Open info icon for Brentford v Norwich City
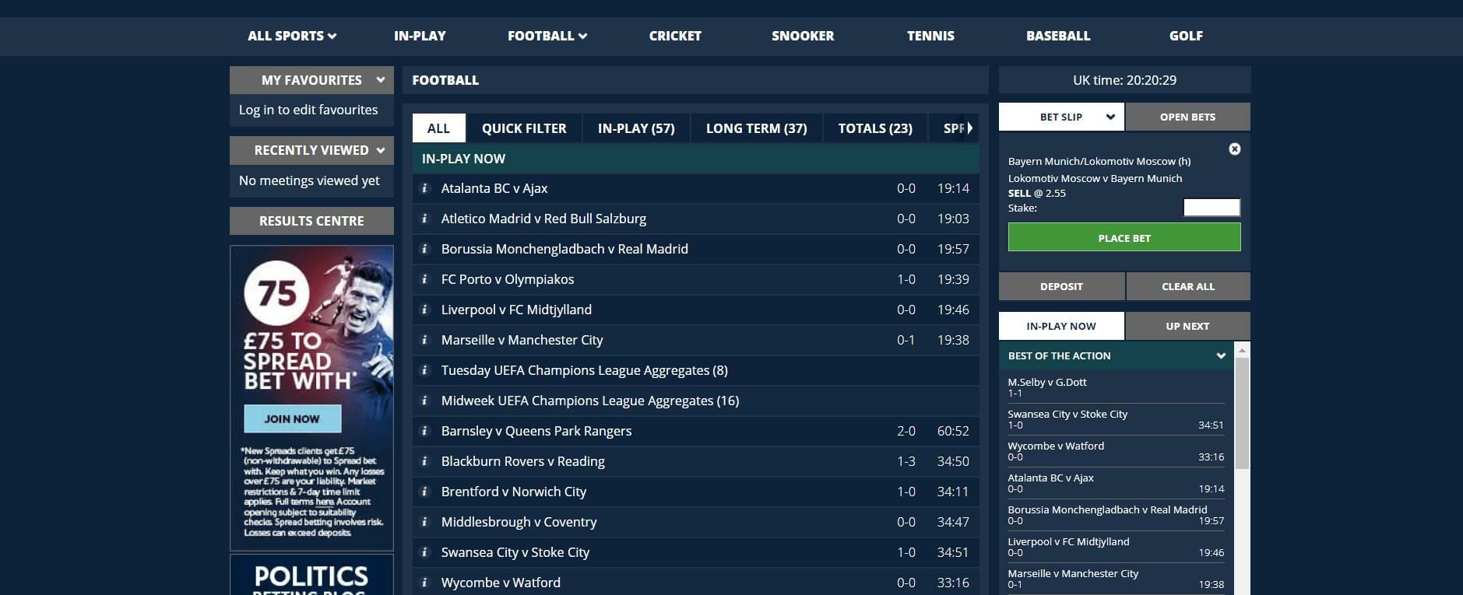Image resolution: width=1463 pixels, height=595 pixels. 424,492
